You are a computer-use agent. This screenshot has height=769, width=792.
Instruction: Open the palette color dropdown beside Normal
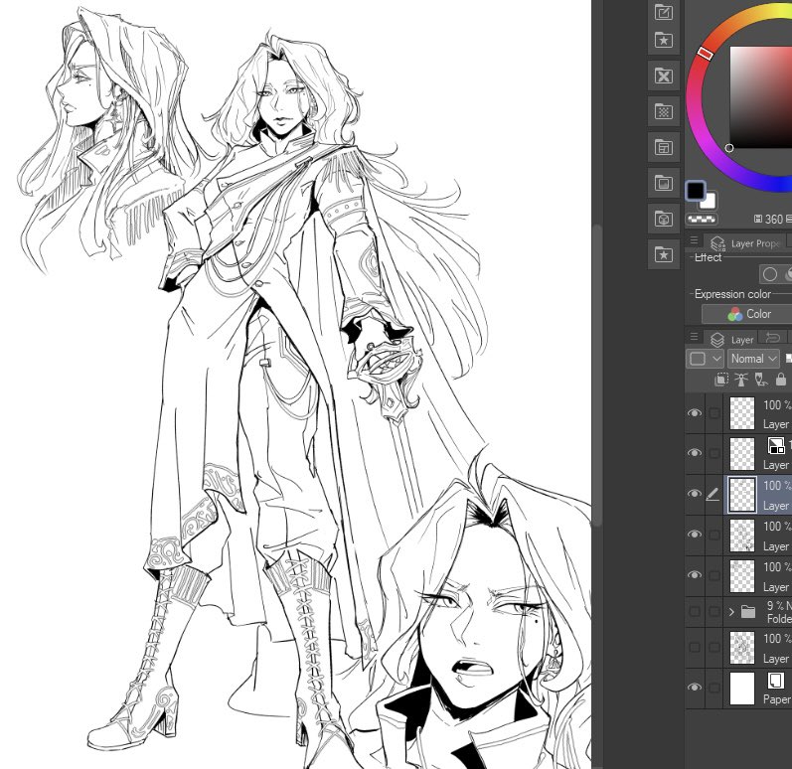(x=706, y=359)
